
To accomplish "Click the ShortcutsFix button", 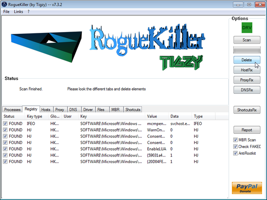I will tap(247, 110).
